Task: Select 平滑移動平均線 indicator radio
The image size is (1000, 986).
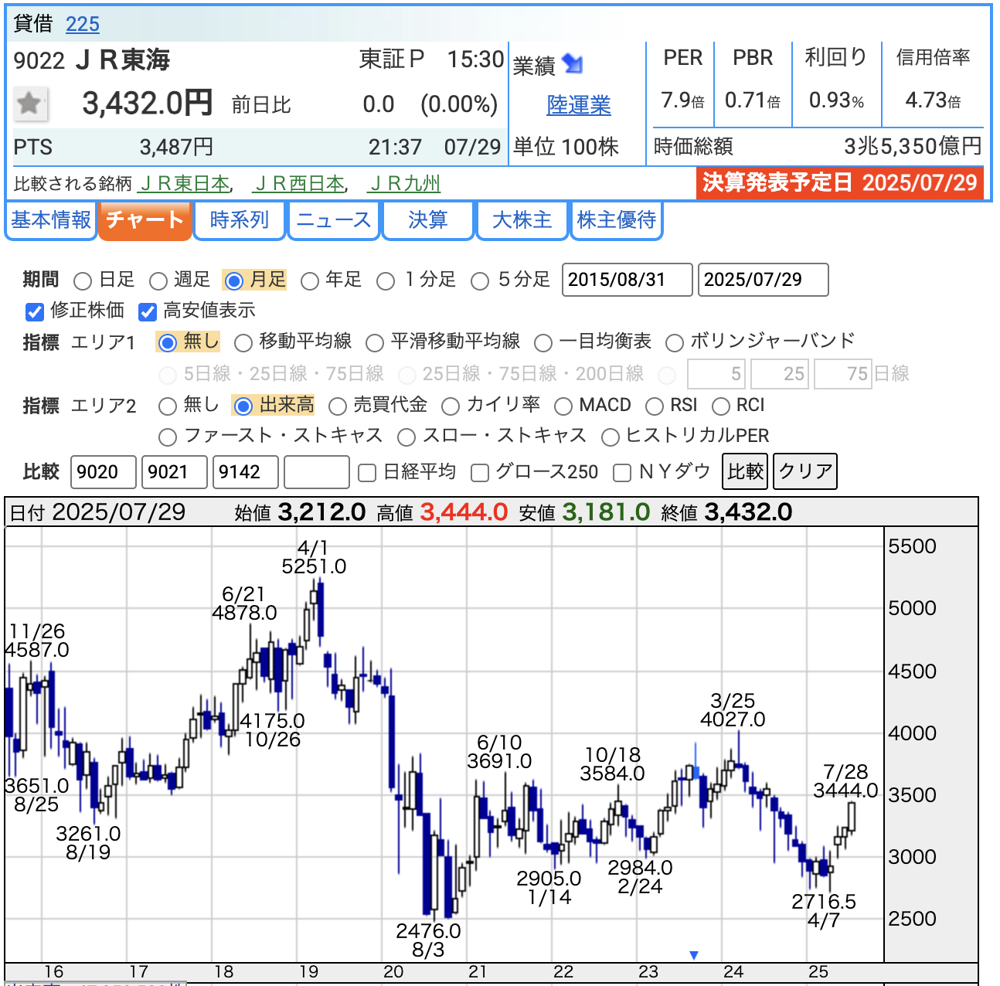Action: [x=375, y=342]
